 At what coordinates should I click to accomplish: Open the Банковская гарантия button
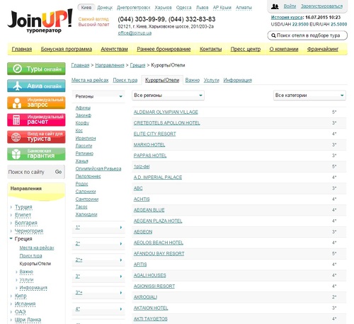[36, 154]
